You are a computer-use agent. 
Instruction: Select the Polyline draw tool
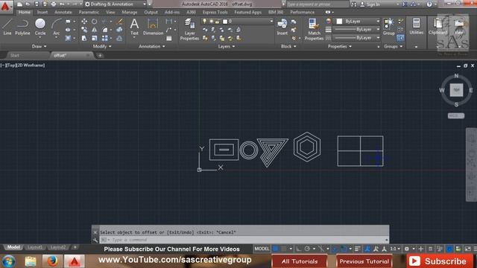point(22,27)
